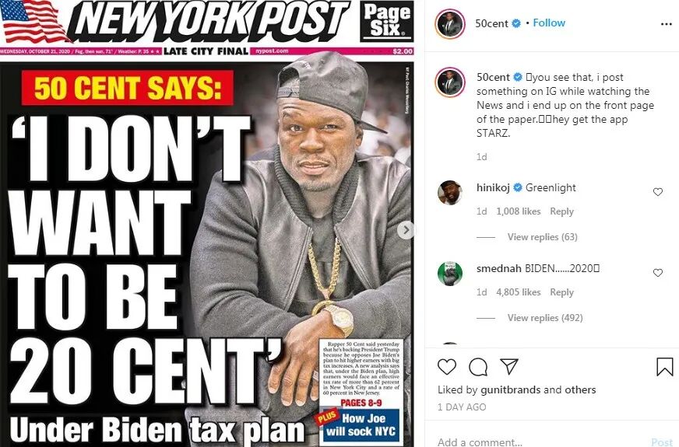Open smednah's profile avatar
This screenshot has width=679, height=447.
coord(450,274)
